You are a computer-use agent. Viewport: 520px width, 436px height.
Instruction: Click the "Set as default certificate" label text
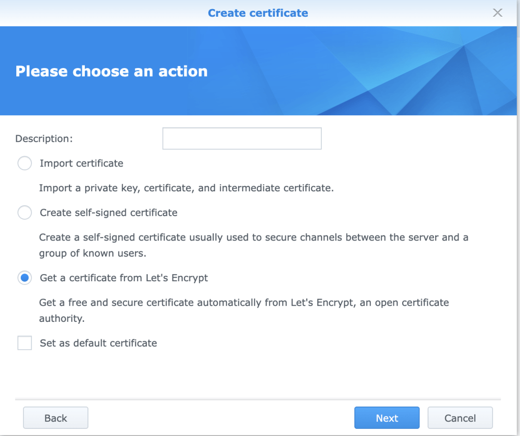click(99, 343)
